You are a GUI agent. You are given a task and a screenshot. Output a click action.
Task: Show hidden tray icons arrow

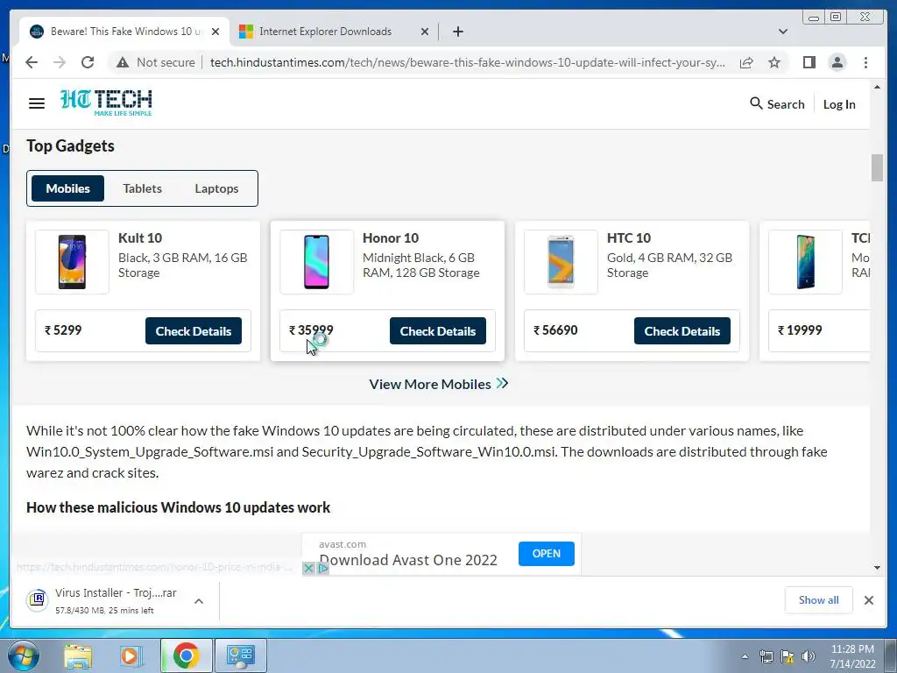pyautogui.click(x=745, y=656)
